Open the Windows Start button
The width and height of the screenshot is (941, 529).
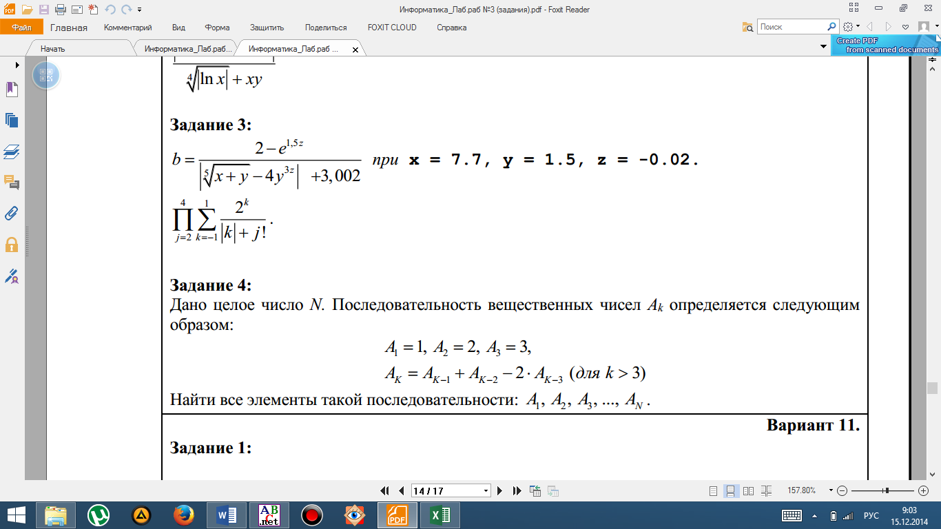(16, 515)
